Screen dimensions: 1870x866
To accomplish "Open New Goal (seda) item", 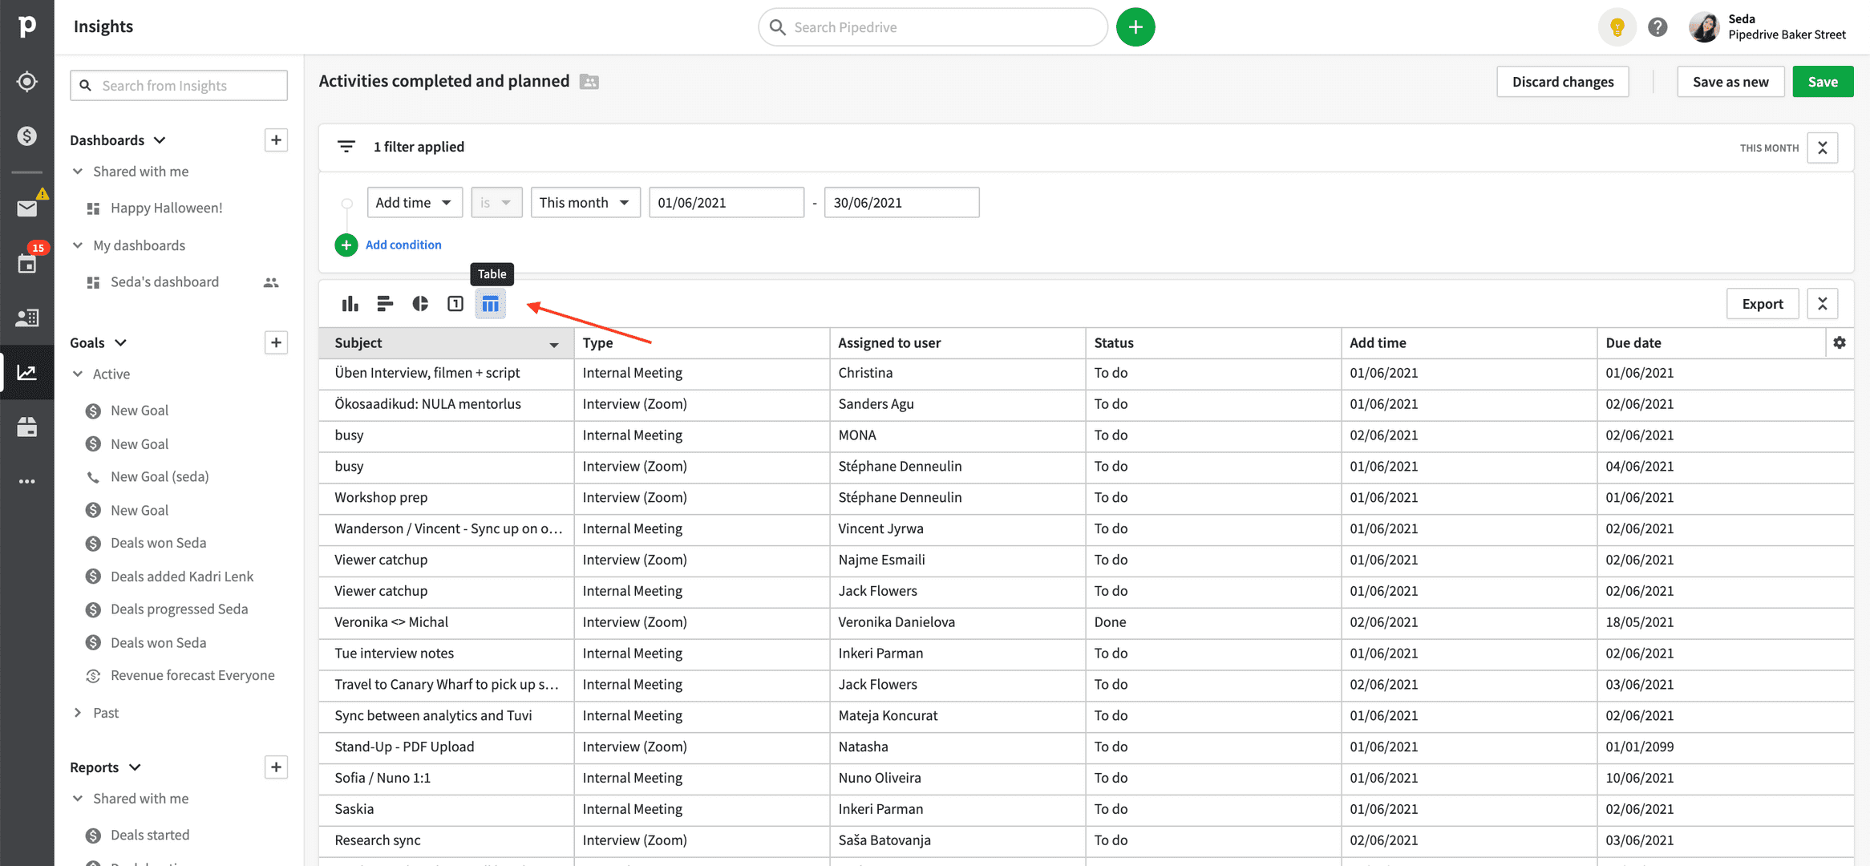I will coord(160,476).
